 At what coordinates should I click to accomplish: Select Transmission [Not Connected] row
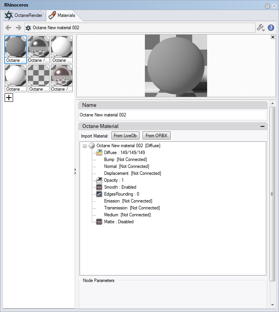(x=132, y=208)
